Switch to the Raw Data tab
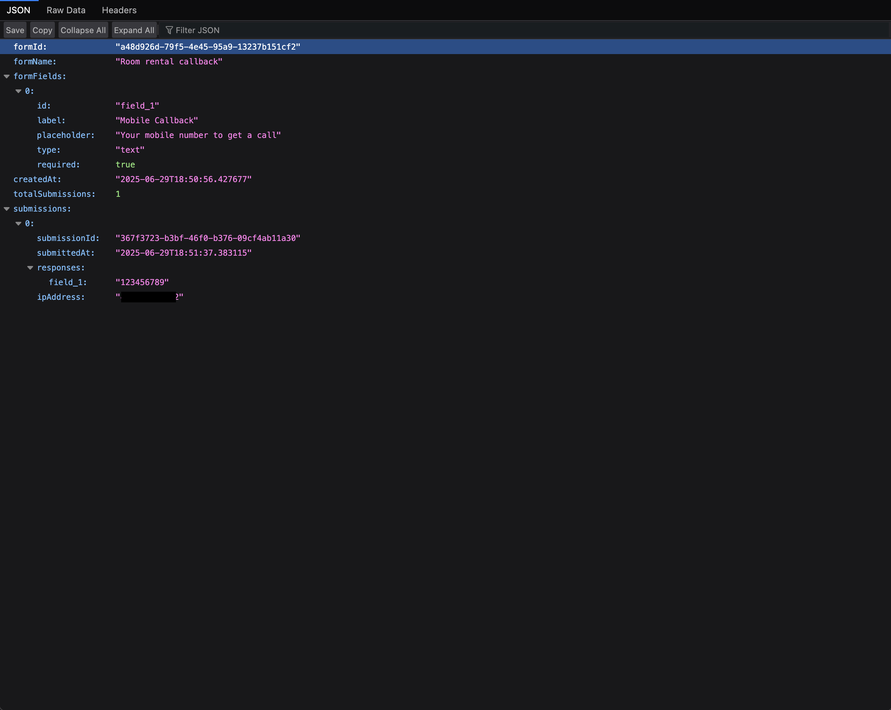 point(66,10)
